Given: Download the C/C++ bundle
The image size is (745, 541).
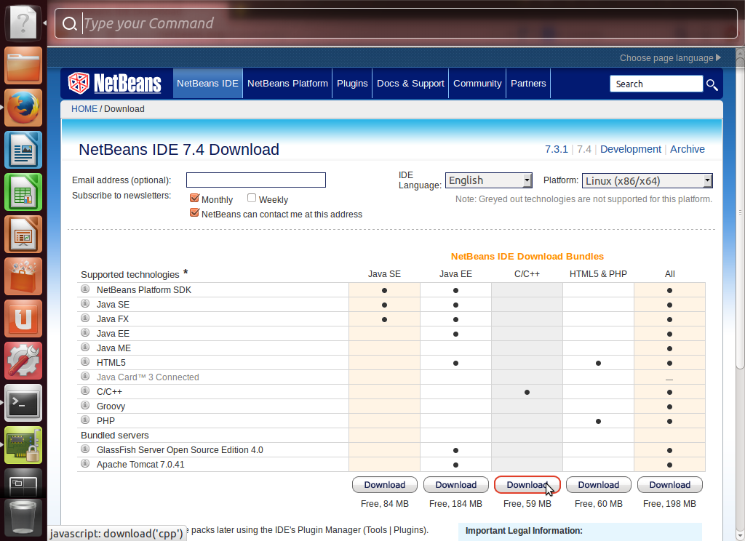Looking at the screenshot, I should pyautogui.click(x=527, y=485).
